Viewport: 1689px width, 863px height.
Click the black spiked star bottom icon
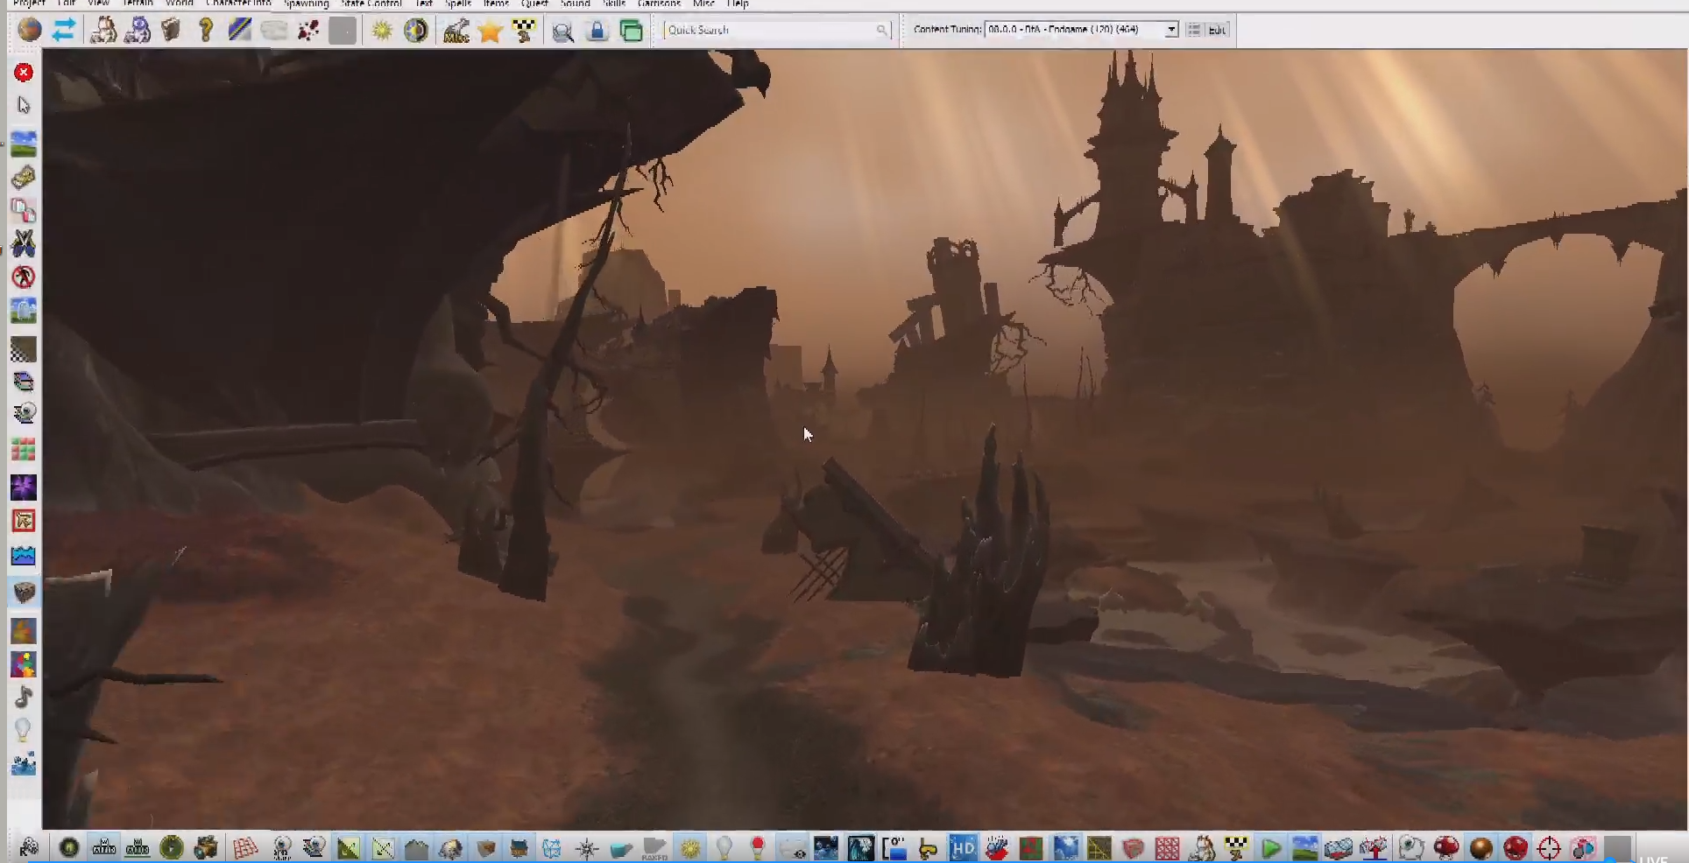(587, 848)
